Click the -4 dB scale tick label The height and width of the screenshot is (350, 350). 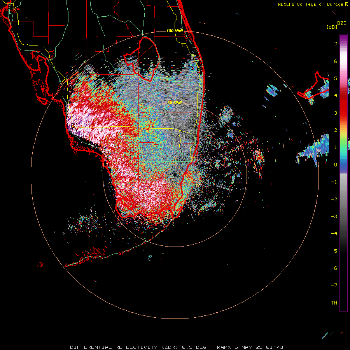(x=334, y=234)
